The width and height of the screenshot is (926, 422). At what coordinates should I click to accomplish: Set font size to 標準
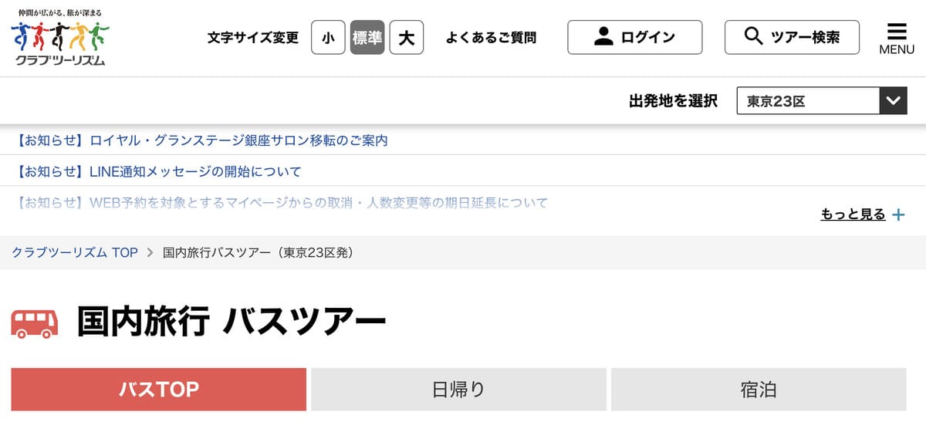tap(367, 37)
